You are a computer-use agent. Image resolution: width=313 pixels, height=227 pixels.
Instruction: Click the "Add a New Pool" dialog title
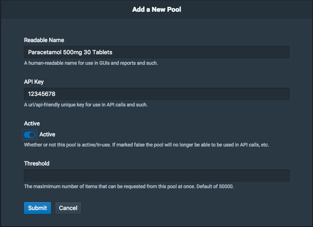coord(156,9)
